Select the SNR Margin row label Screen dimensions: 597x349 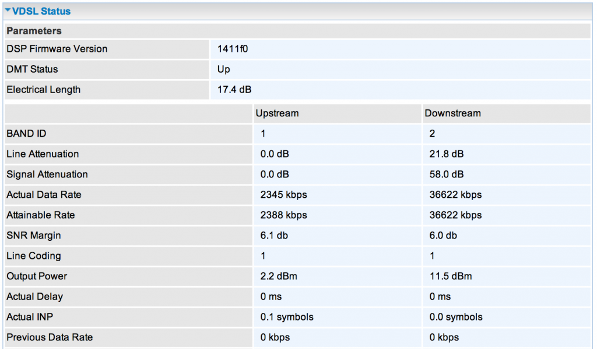point(33,236)
